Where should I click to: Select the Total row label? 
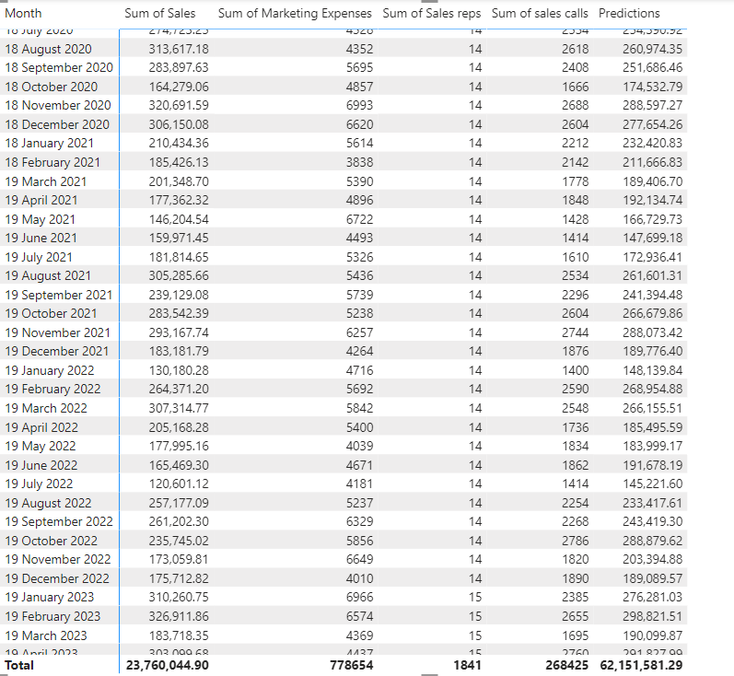click(x=19, y=665)
